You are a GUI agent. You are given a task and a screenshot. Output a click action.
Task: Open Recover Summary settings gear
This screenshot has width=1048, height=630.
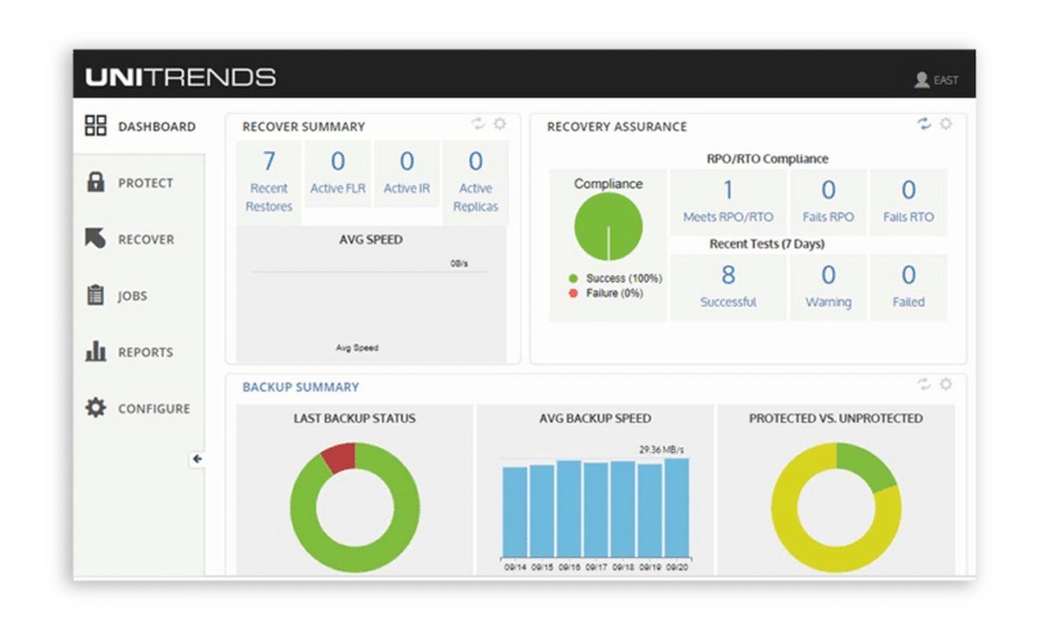coord(500,124)
